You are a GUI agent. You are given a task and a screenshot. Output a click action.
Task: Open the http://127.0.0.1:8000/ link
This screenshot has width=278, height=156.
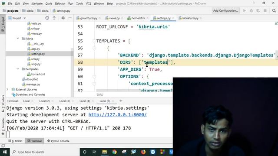point(118,114)
